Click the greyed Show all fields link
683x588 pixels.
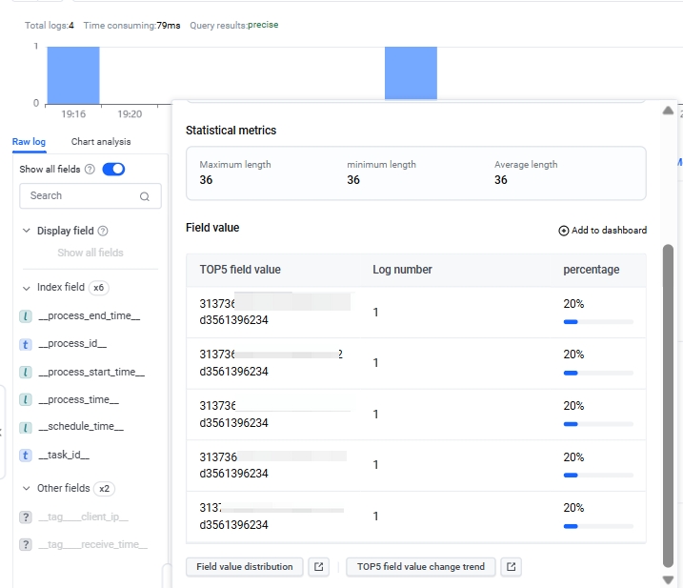[x=90, y=253]
